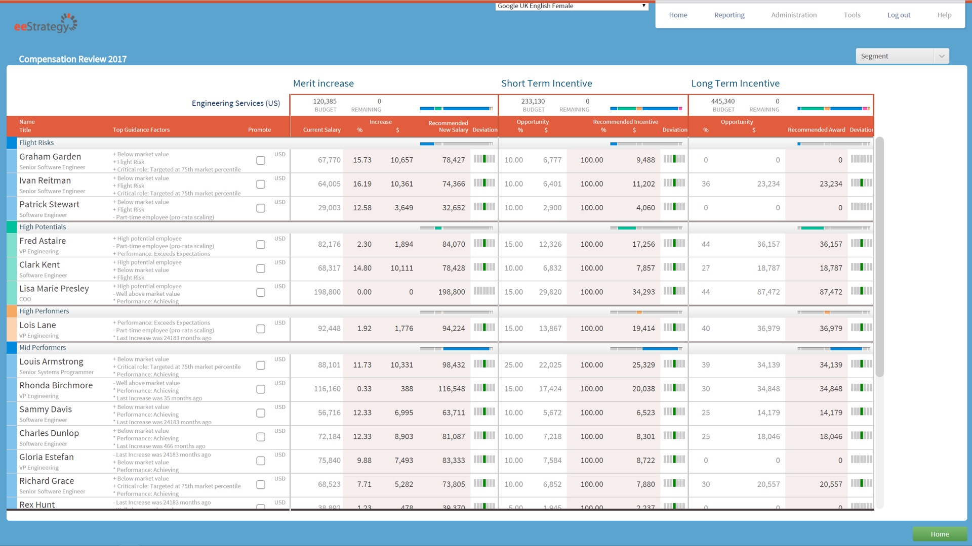Click the Long Term Incentive budget distribution bar
The width and height of the screenshot is (972, 546).
pyautogui.click(x=833, y=109)
